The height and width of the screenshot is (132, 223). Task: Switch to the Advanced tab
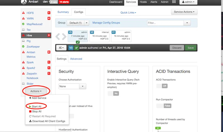tap(76, 59)
